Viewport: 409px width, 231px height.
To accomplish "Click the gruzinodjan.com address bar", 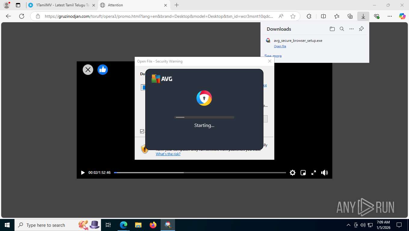I will (x=159, y=16).
